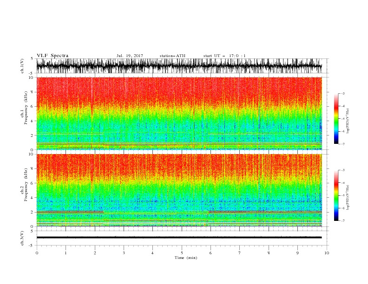
Task: Click the "station=ATH" label
Action: click(172, 56)
